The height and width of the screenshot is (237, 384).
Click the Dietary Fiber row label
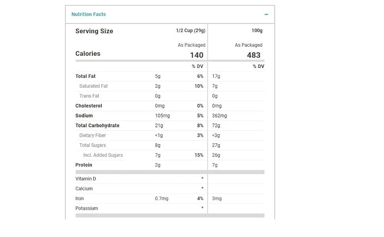[x=93, y=135]
